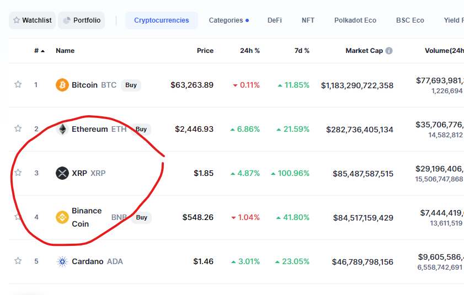Click the Watchlist star icon

17,20
